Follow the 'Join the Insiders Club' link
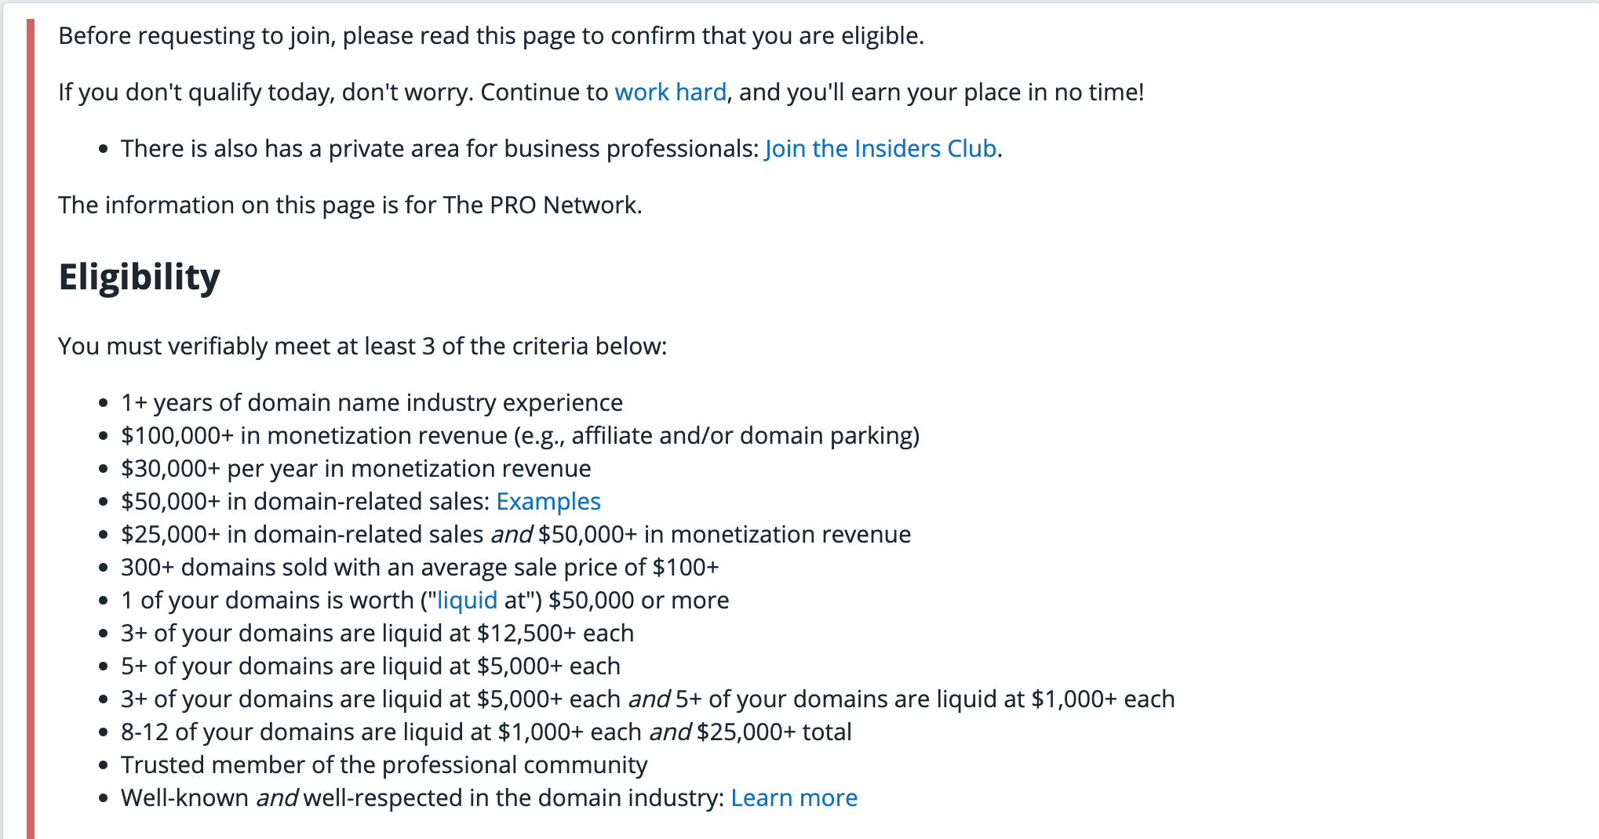The image size is (1599, 839). [x=880, y=148]
